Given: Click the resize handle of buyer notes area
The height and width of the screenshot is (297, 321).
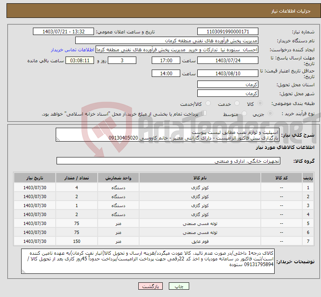Looking at the screenshot, I should coord(24,271).
